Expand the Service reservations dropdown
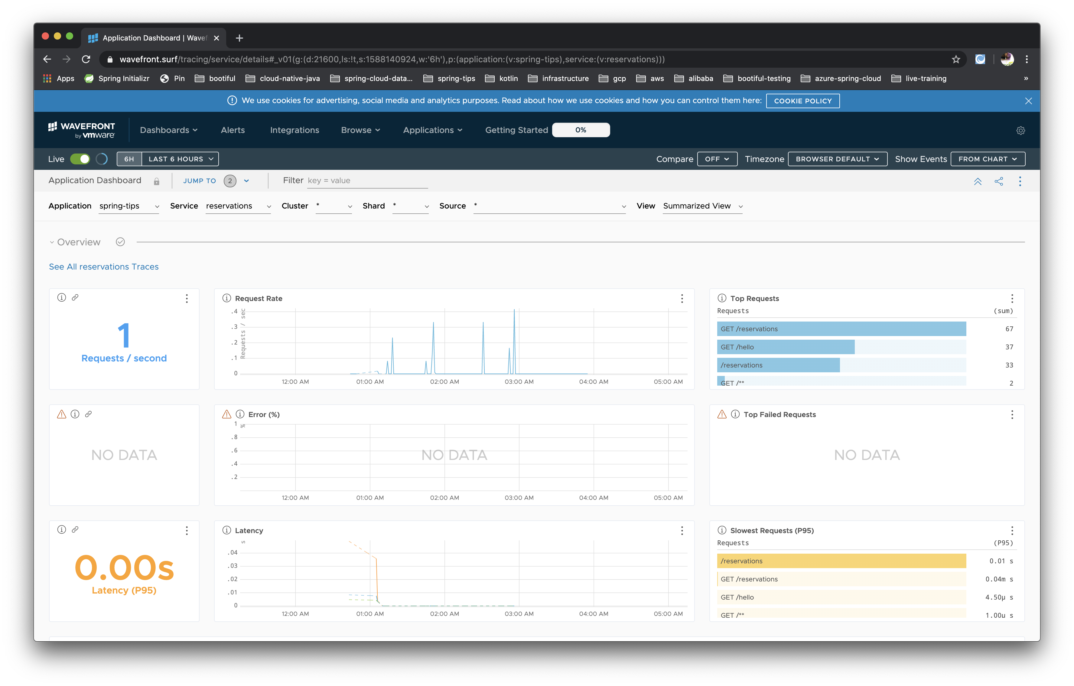The width and height of the screenshot is (1074, 686). tap(238, 206)
